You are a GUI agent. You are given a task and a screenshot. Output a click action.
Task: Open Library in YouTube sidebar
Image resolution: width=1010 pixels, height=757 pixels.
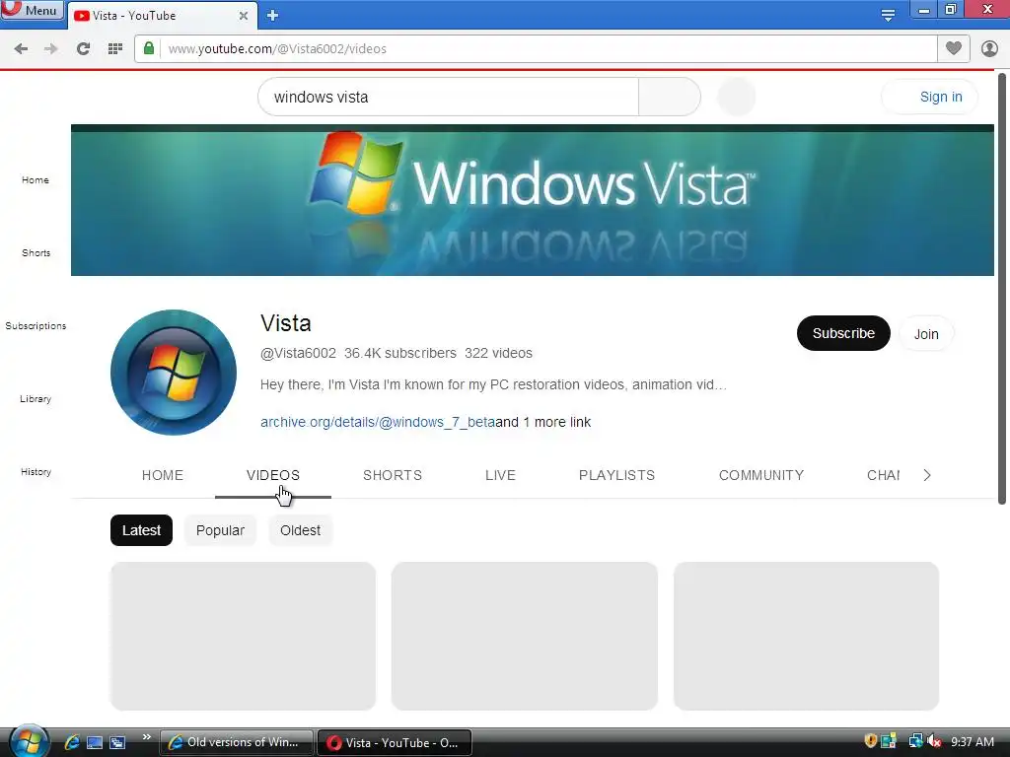(x=36, y=398)
